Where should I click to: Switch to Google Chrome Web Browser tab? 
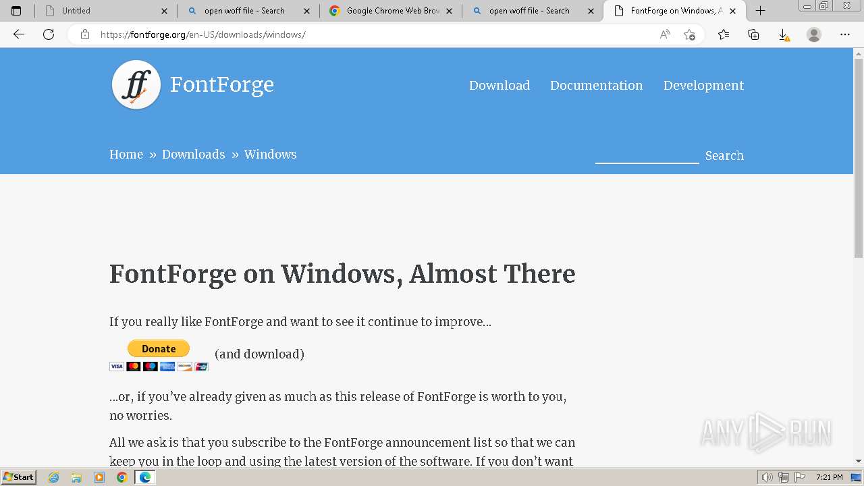point(391,11)
